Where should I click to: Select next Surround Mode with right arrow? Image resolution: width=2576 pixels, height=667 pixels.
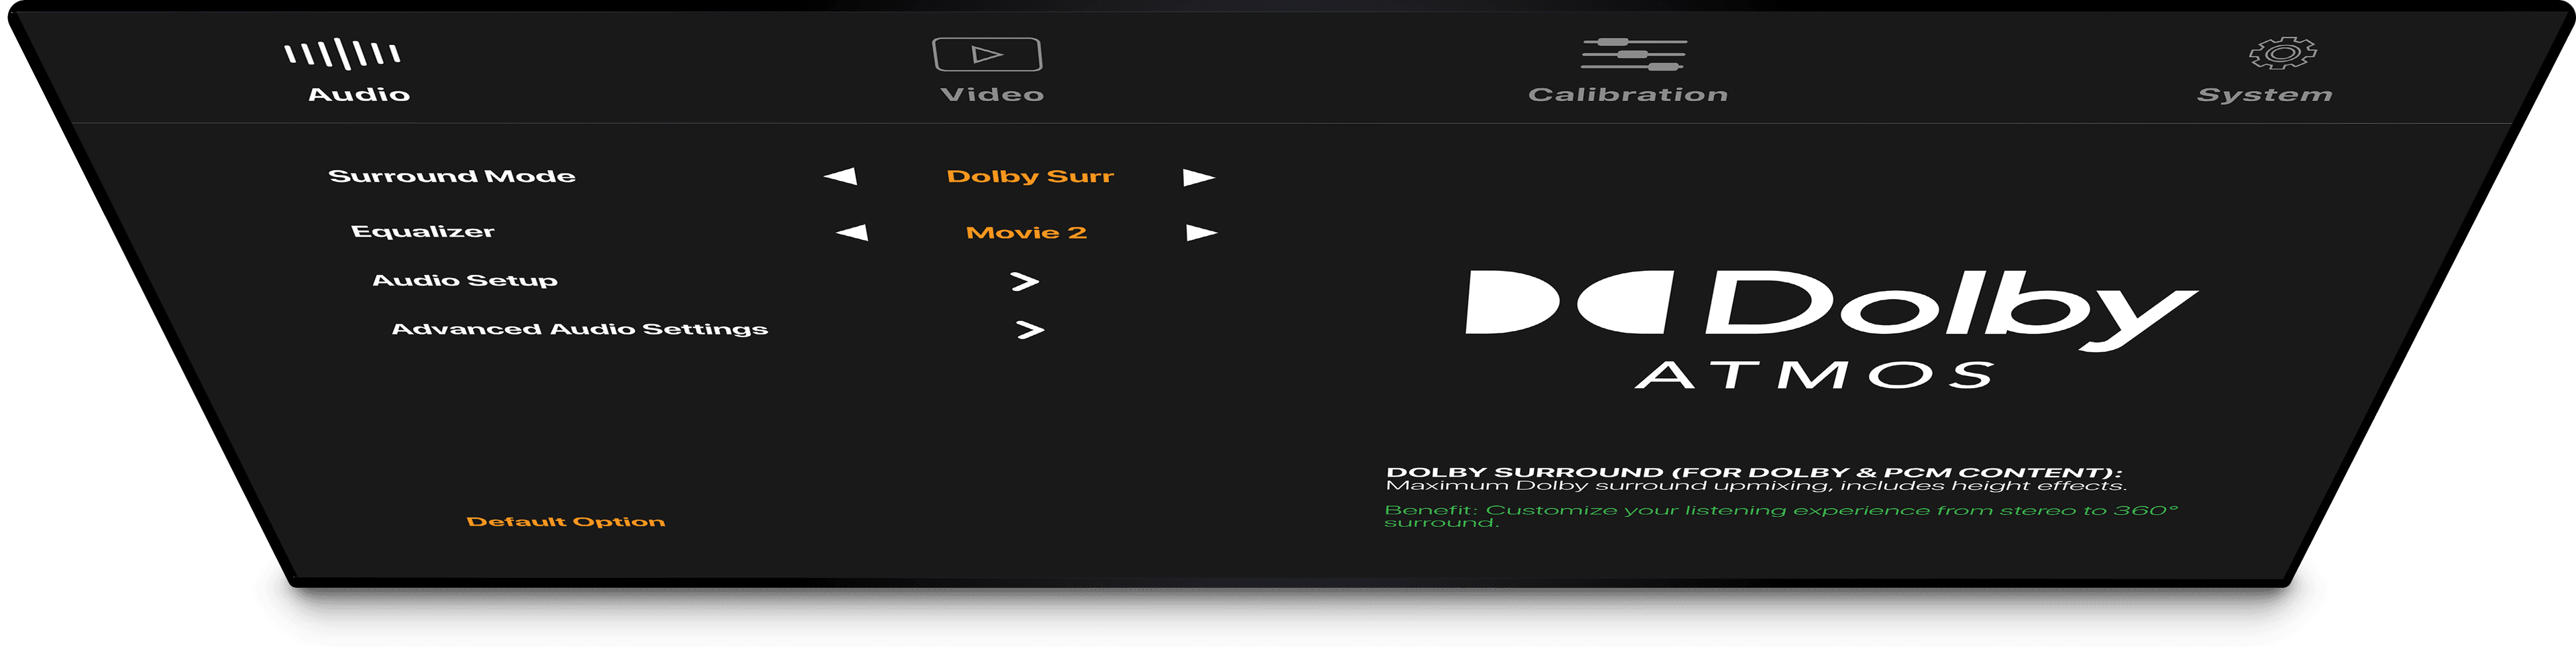(1199, 177)
